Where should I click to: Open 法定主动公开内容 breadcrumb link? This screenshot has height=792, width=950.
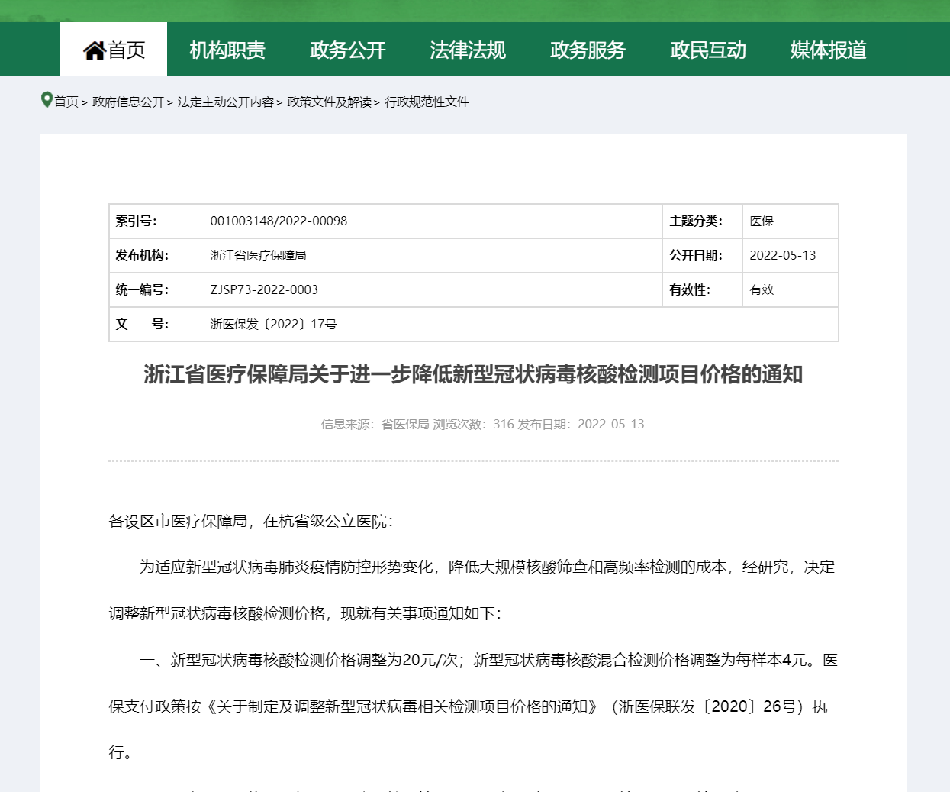(x=226, y=102)
